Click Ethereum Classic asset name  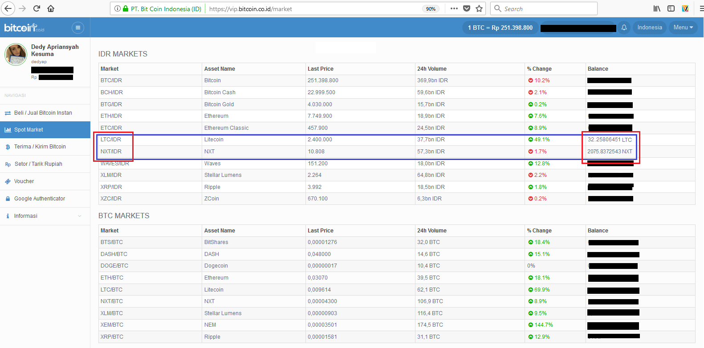pyautogui.click(x=227, y=128)
